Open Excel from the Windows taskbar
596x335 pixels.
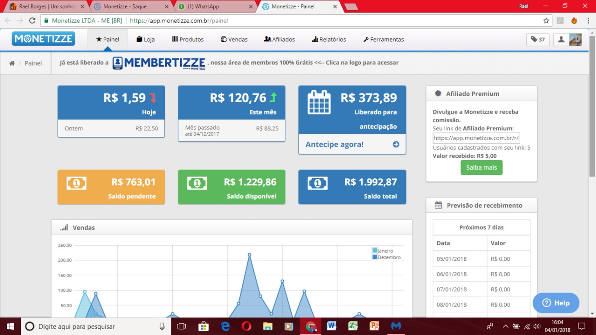352,326
